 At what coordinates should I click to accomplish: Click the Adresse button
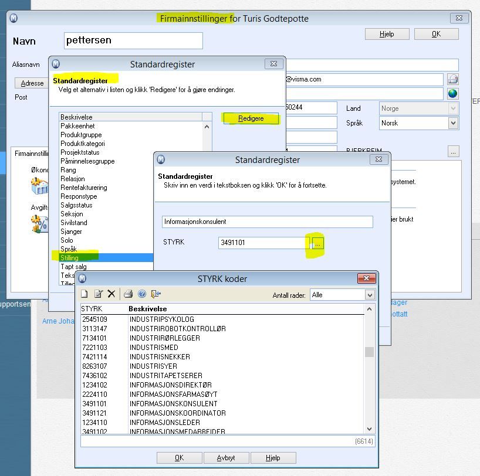click(x=32, y=83)
